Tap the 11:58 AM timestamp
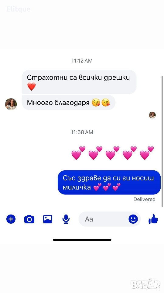Screen dimensions: 164x293 pyautogui.click(x=82, y=132)
